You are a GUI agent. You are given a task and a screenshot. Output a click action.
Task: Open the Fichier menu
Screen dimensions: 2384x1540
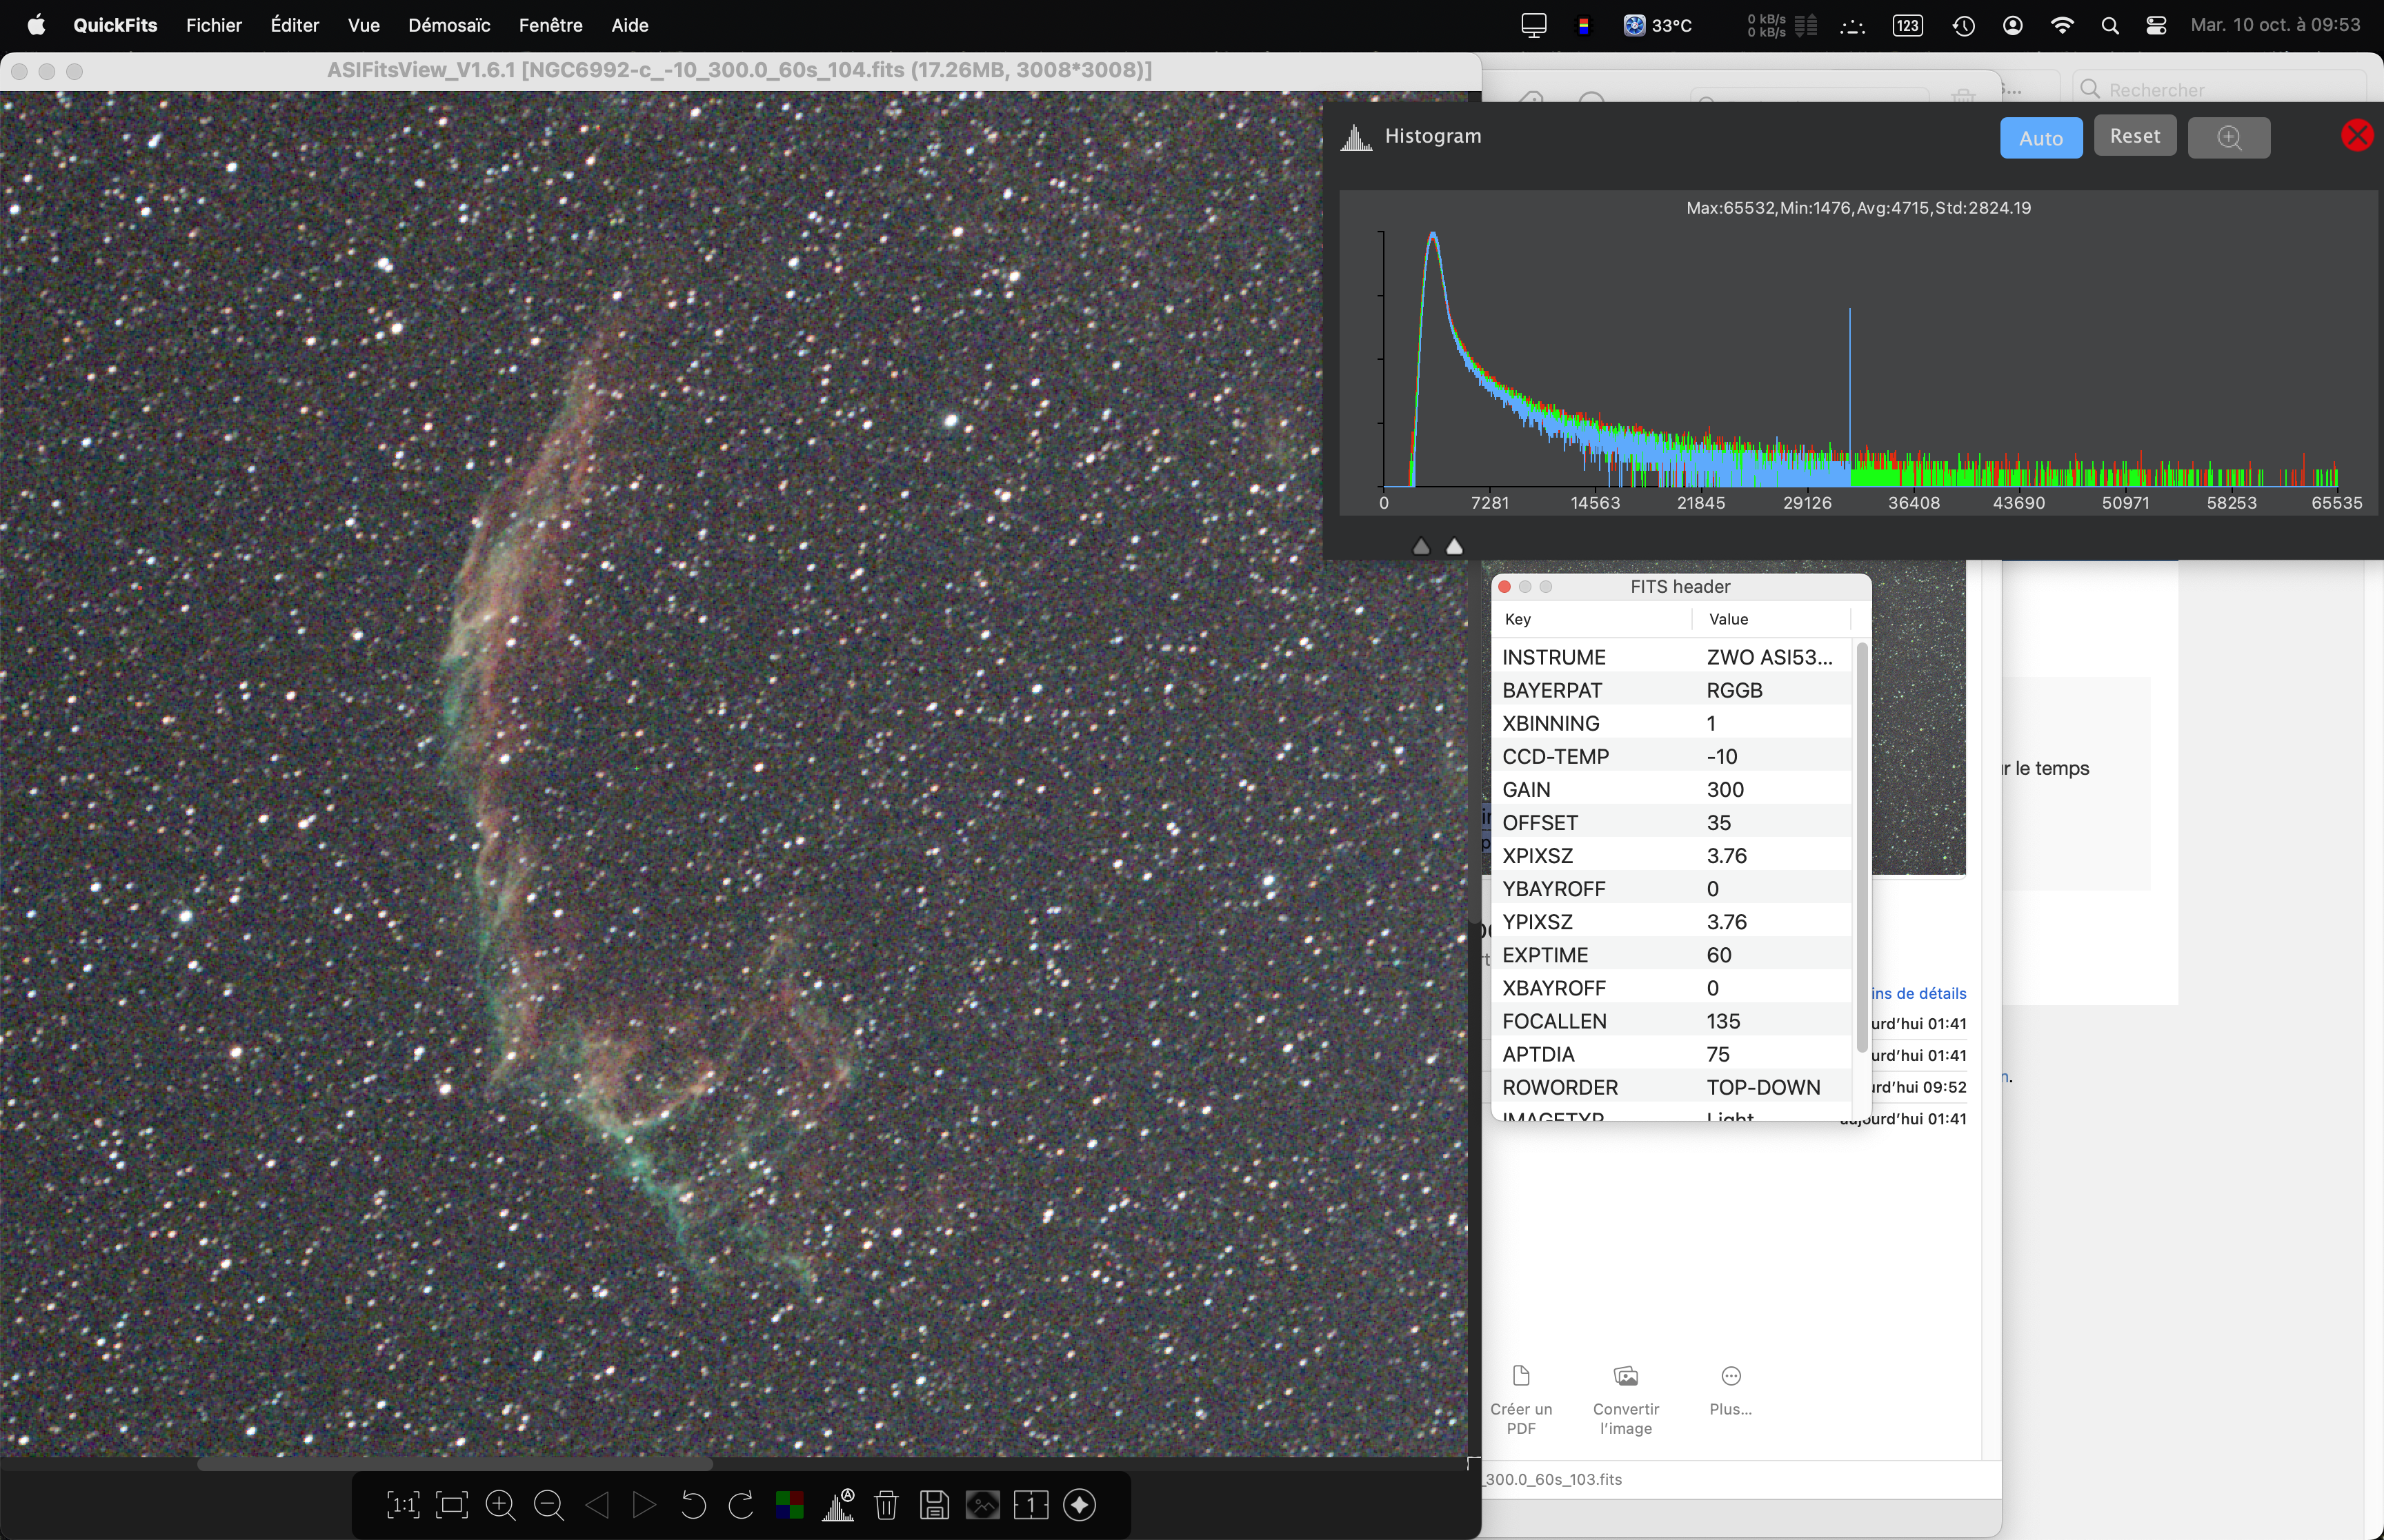click(213, 25)
